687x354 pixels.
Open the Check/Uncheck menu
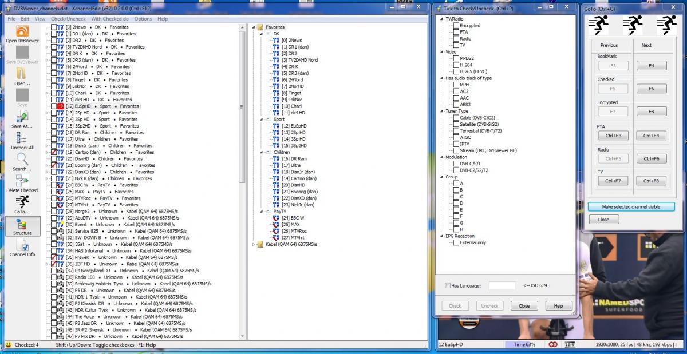click(x=69, y=19)
